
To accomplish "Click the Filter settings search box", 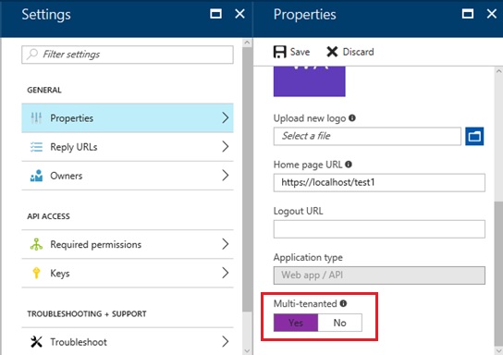I will 128,55.
